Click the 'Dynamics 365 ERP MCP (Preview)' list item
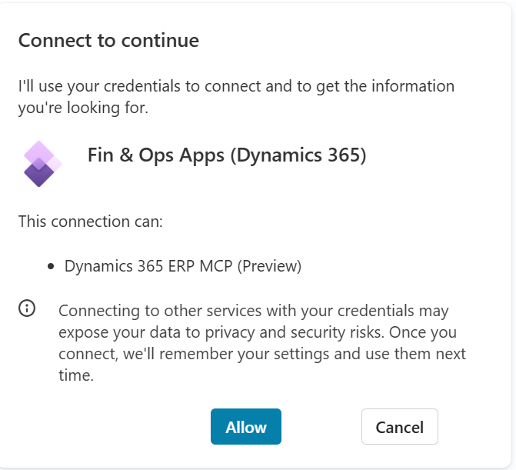Screen dimensions: 516x470 (183, 266)
